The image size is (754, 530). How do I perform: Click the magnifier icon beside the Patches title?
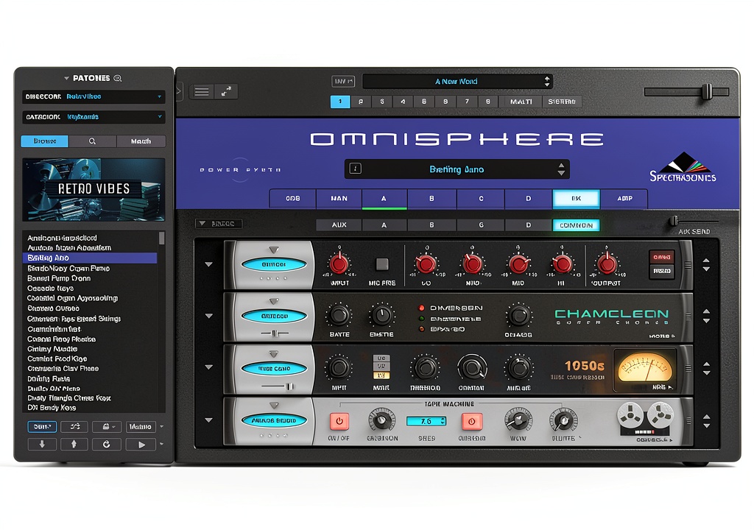pyautogui.click(x=118, y=78)
